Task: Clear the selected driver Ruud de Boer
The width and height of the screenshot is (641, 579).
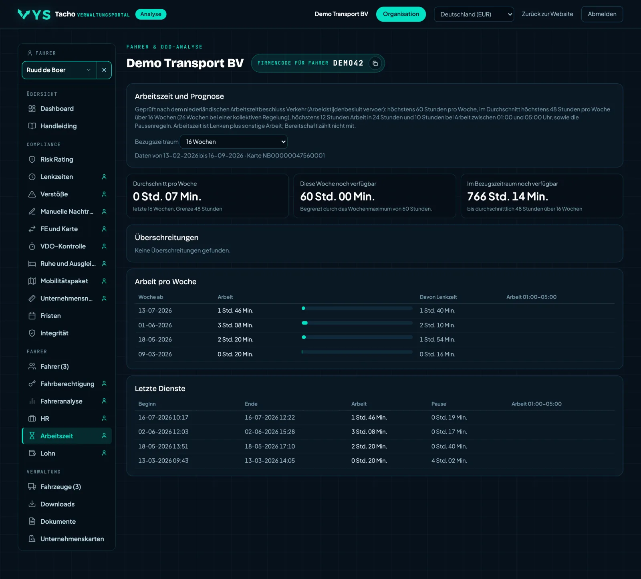Action: [x=104, y=70]
